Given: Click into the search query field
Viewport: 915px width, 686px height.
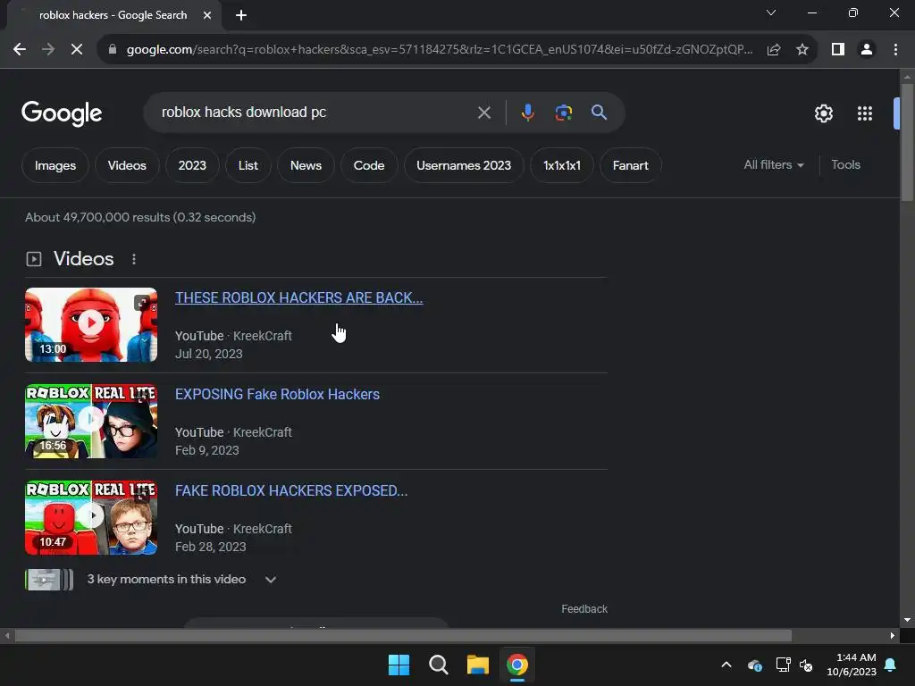Looking at the screenshot, I should point(315,112).
